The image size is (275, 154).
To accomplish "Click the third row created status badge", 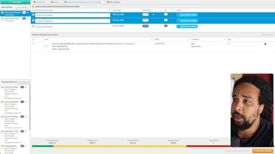I will click(x=187, y=27).
